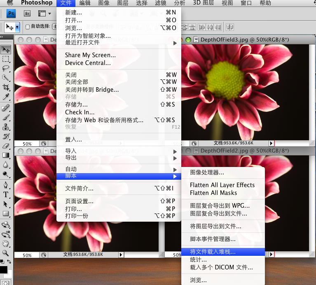This screenshot has height=285, width=316.
Task: Select the Type tool
Action: pos(6,195)
